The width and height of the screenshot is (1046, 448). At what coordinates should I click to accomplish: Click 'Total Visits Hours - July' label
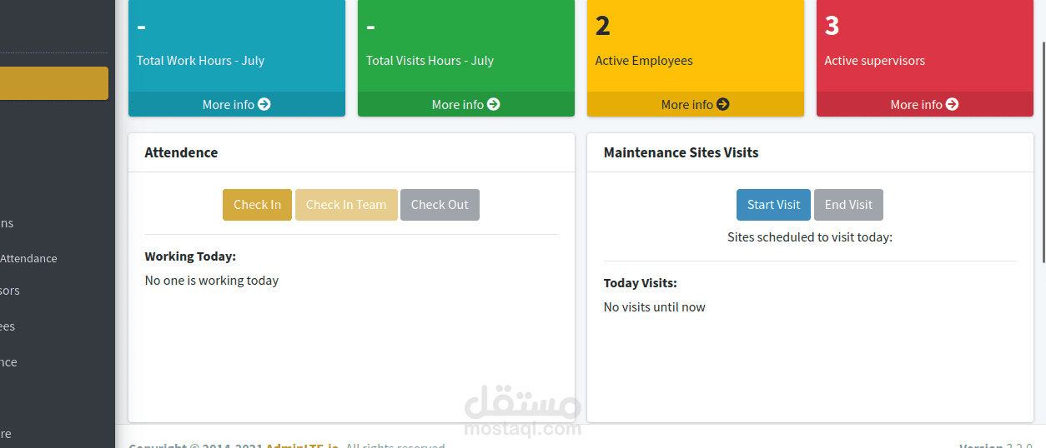(430, 61)
